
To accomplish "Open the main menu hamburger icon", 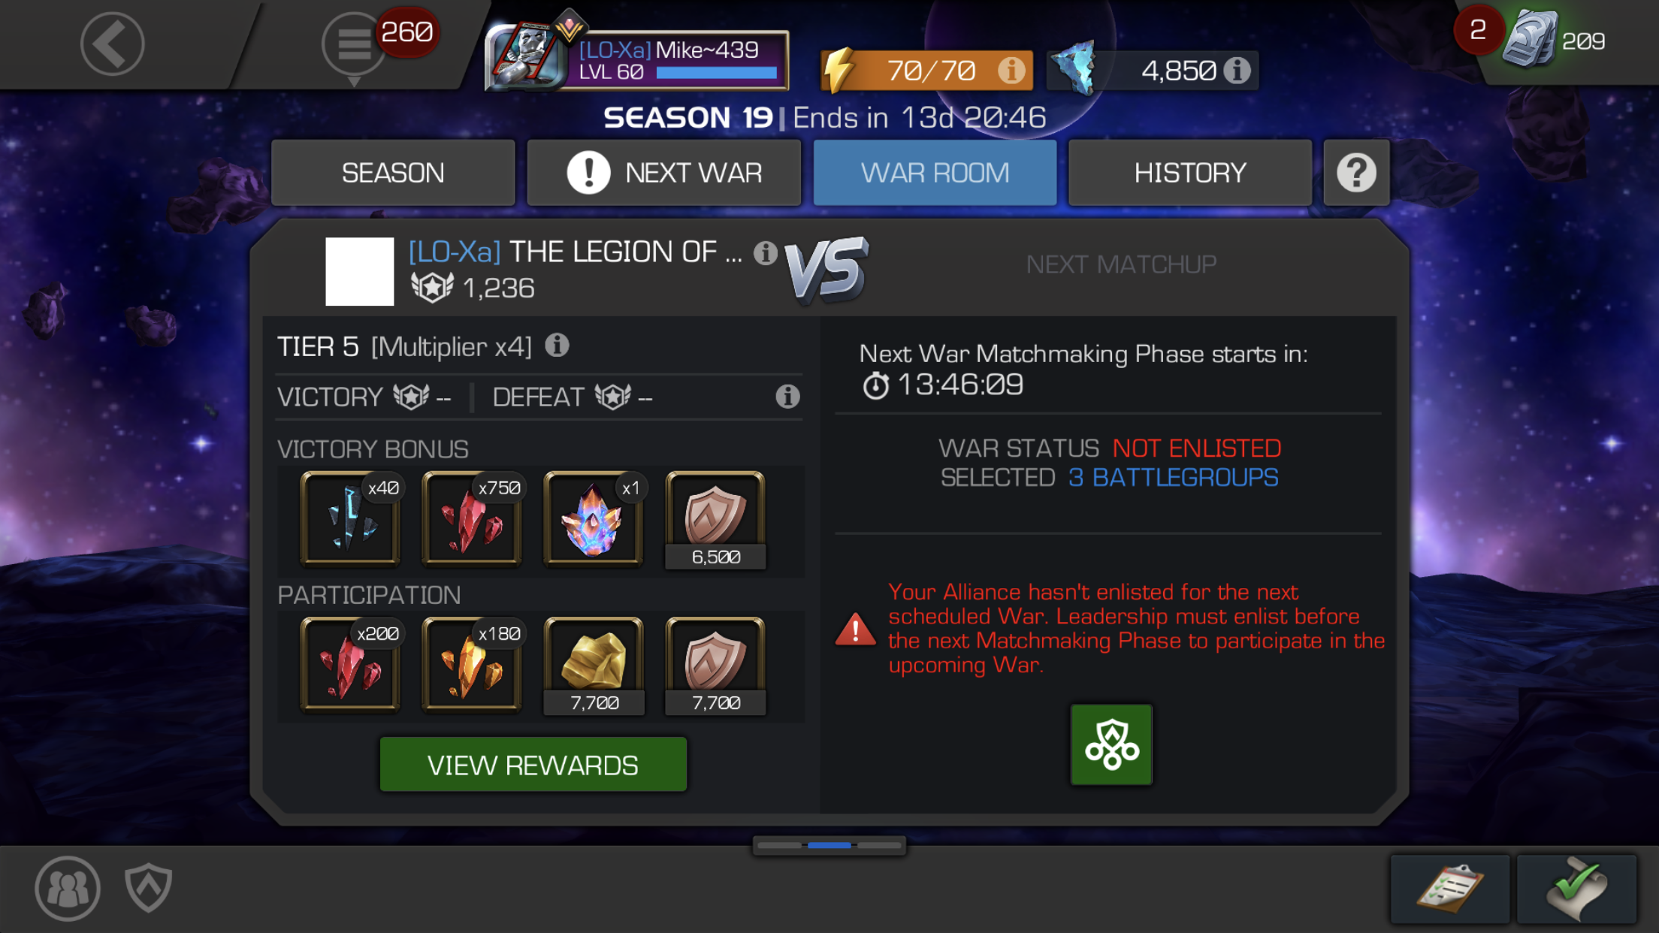I will click(354, 44).
